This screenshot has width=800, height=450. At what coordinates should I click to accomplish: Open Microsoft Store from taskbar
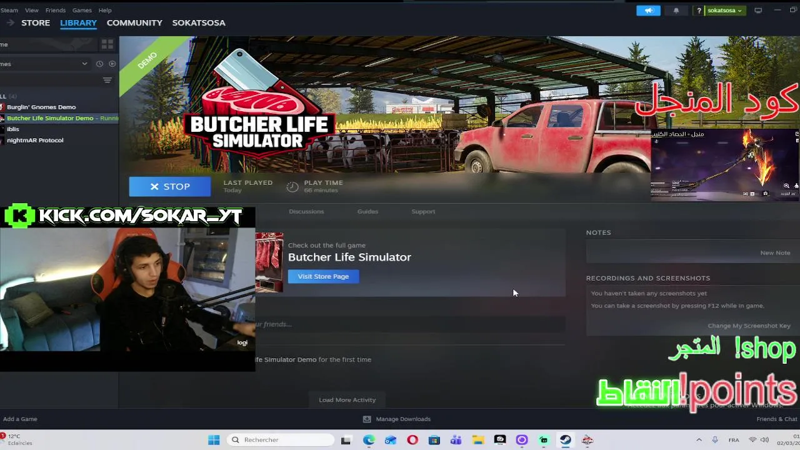click(434, 440)
